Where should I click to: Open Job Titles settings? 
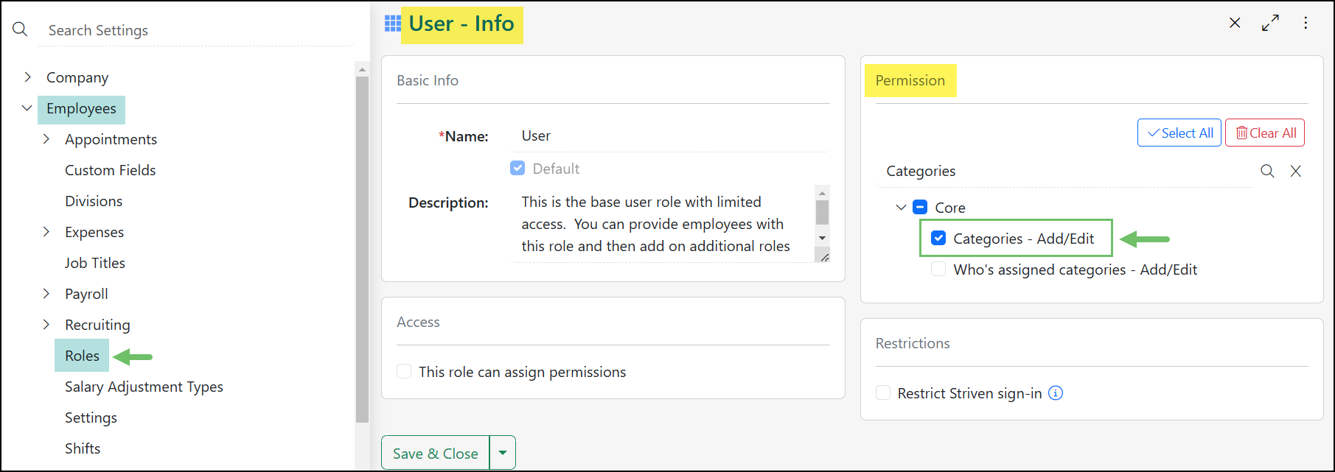click(x=95, y=263)
